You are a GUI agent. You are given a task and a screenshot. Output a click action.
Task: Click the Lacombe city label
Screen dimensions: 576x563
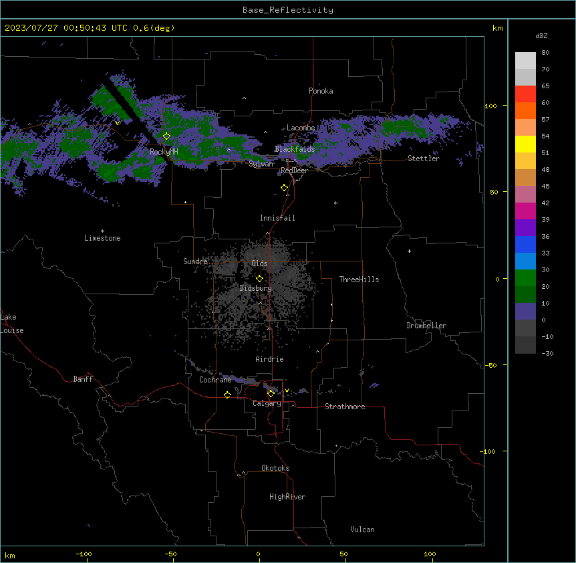[x=301, y=128]
